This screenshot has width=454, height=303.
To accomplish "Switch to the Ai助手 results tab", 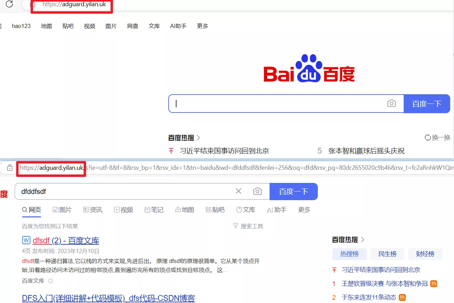I will click(x=277, y=209).
